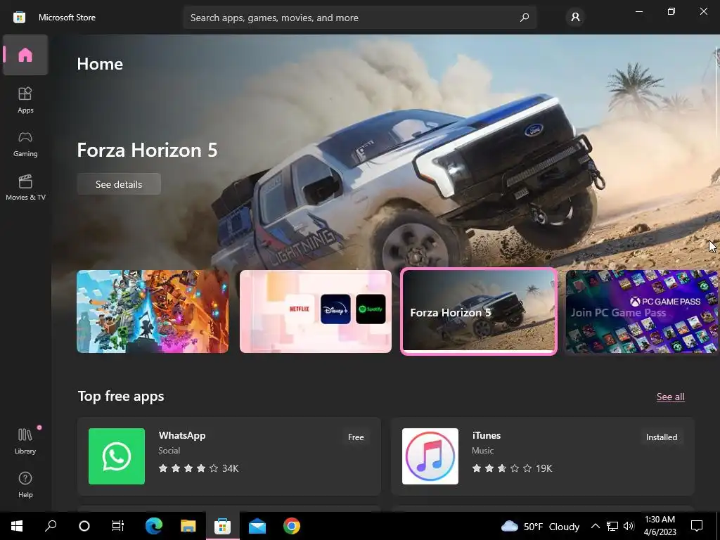Launch Microsoft Edge from taskbar

pyautogui.click(x=154, y=526)
